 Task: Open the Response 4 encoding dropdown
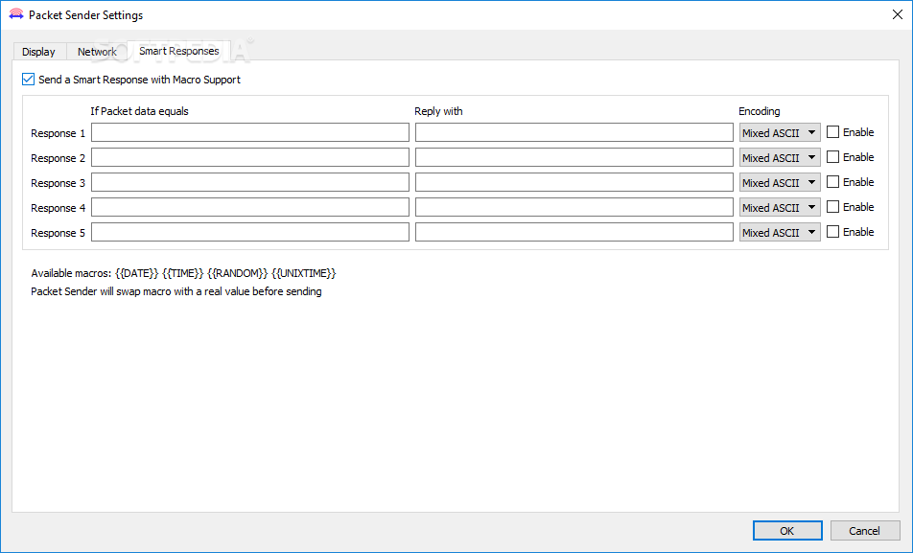780,207
